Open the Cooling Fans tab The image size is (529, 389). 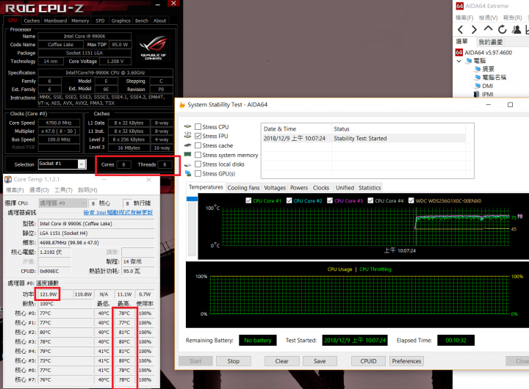[x=244, y=188]
